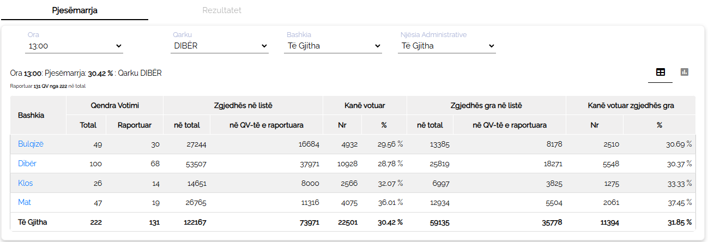
Task: Open the Pjesëmarrja tab
Action: click(75, 10)
